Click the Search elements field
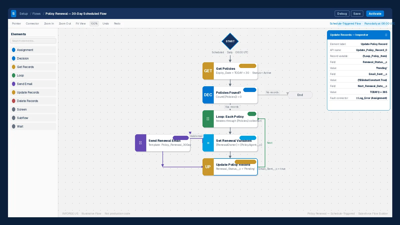Image resolution: width=400 pixels, height=225 pixels. (x=33, y=41)
